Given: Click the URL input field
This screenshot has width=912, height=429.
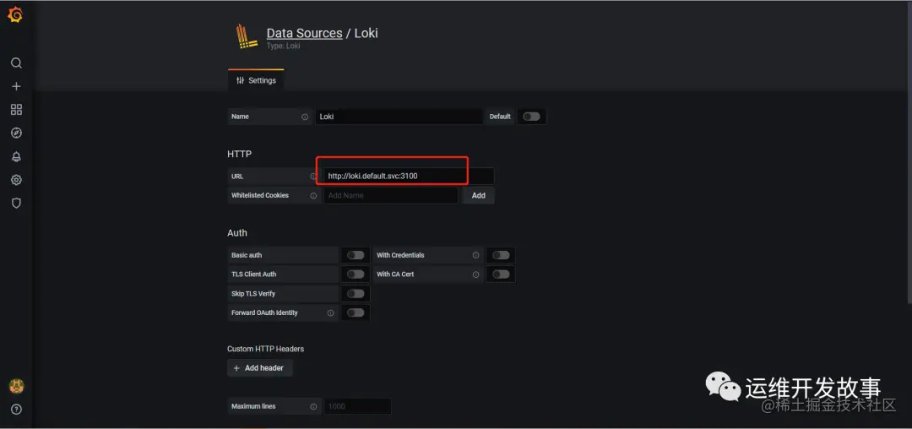Looking at the screenshot, I should 409,176.
